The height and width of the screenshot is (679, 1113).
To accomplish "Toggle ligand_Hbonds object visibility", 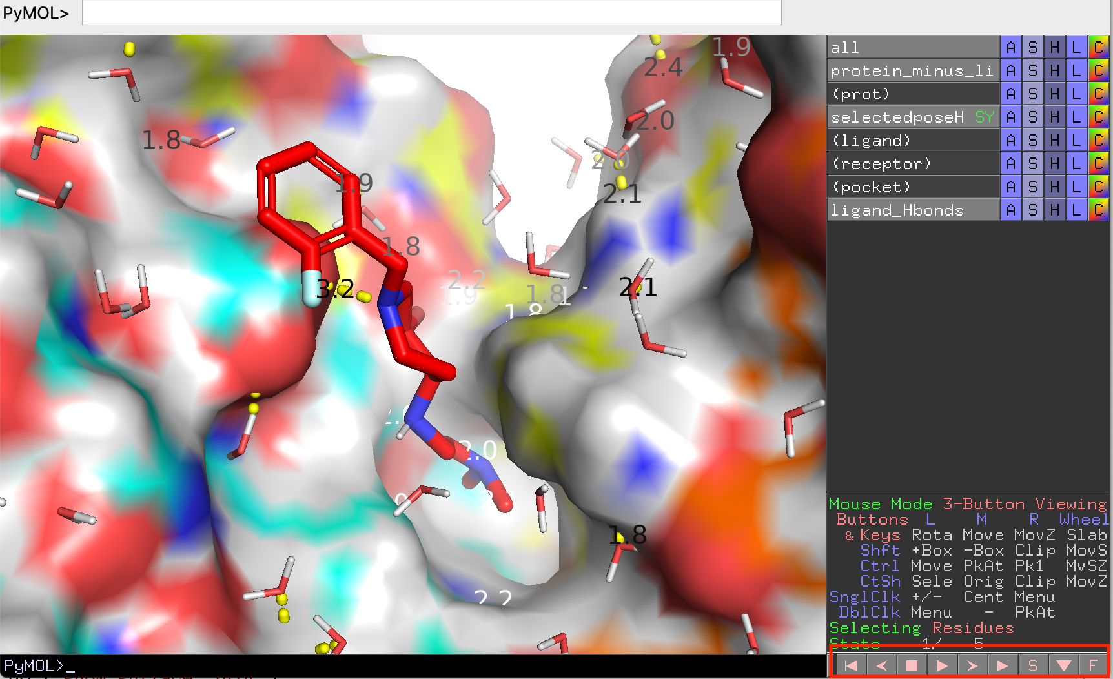I will (914, 210).
